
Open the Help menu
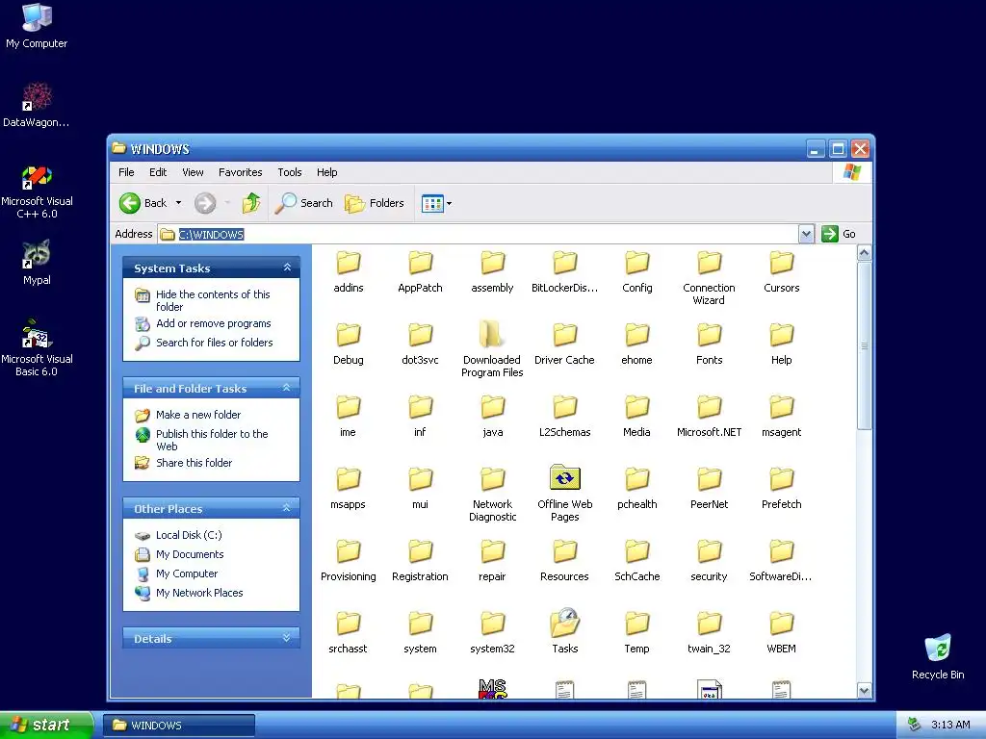327,172
